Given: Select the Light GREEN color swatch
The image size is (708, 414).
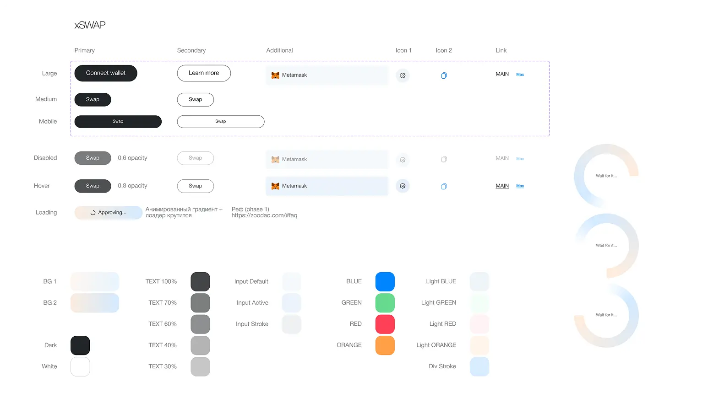Looking at the screenshot, I should tap(479, 302).
